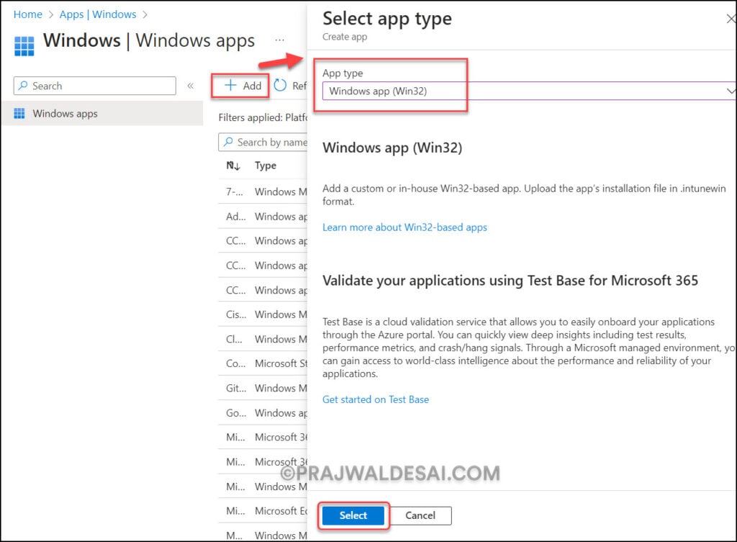The image size is (737, 542).
Task: Select Windows apps in the sidebar
Action: coord(102,113)
